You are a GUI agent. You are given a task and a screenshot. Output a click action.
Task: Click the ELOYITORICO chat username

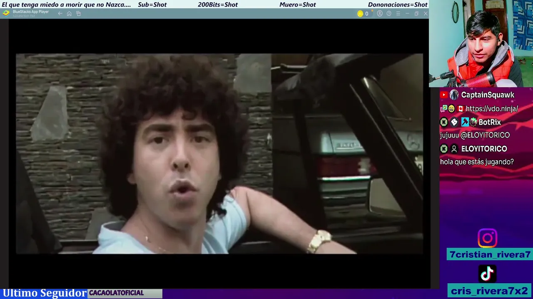coord(484,149)
